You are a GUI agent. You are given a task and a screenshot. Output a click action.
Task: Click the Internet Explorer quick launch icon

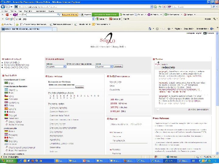(x=21, y=161)
